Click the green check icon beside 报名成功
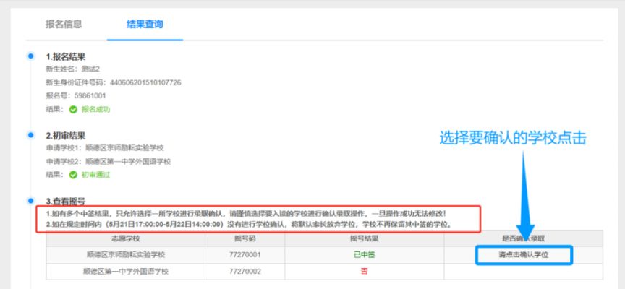 73,110
